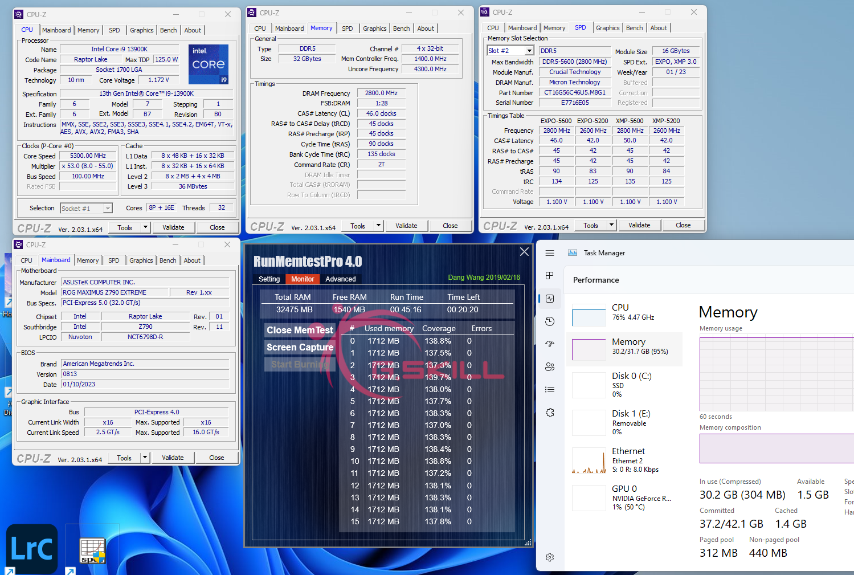Open Task Manager hamburger navigation menu

click(x=550, y=253)
